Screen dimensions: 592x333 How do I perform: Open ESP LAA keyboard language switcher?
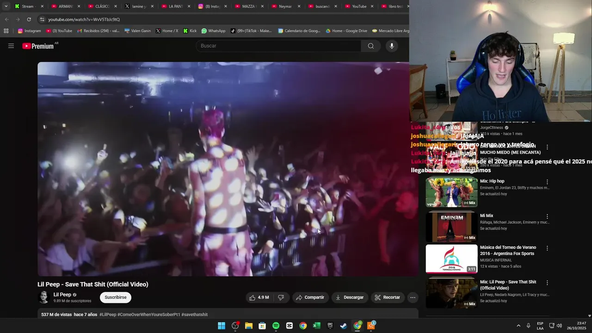540,326
